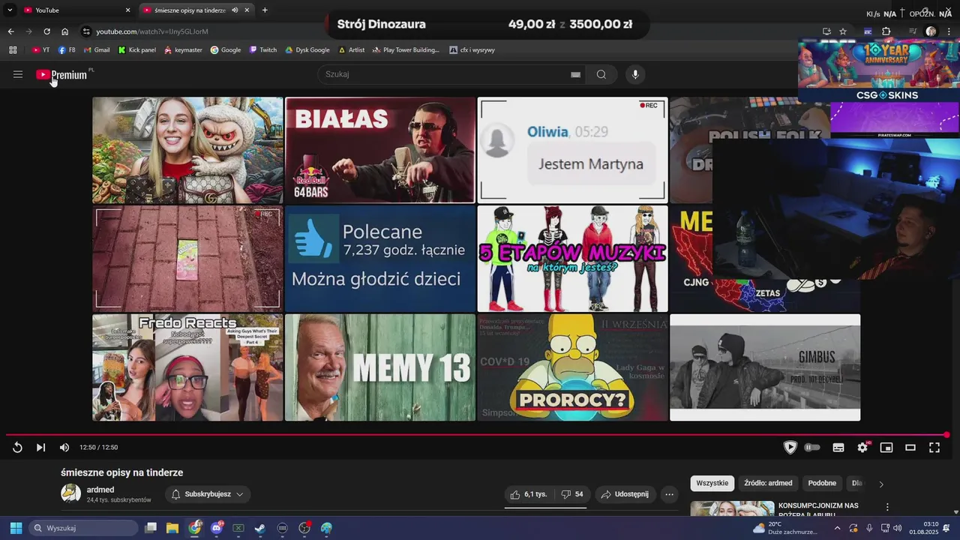Open browser extensions puzzle menu
Image resolution: width=960 pixels, height=540 pixels.
pos(886,31)
